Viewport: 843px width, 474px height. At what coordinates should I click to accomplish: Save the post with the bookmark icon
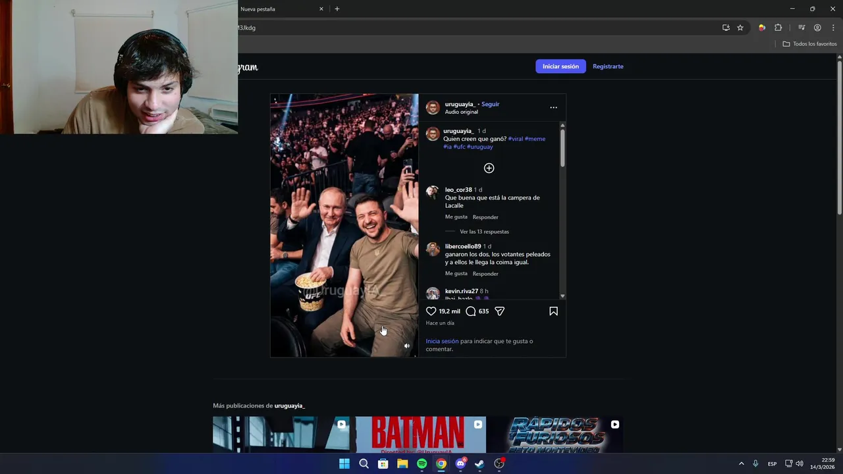[553, 311]
